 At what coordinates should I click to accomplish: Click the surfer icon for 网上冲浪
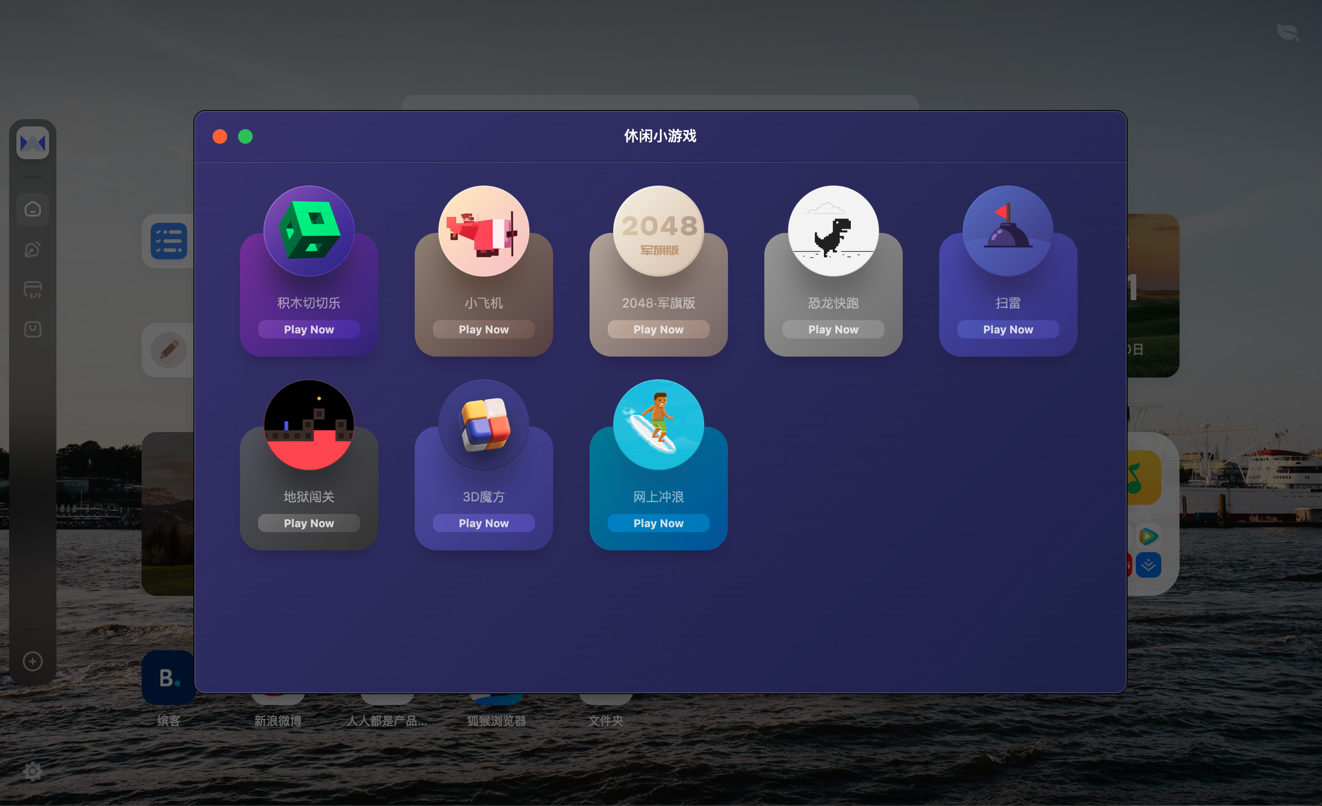point(658,425)
